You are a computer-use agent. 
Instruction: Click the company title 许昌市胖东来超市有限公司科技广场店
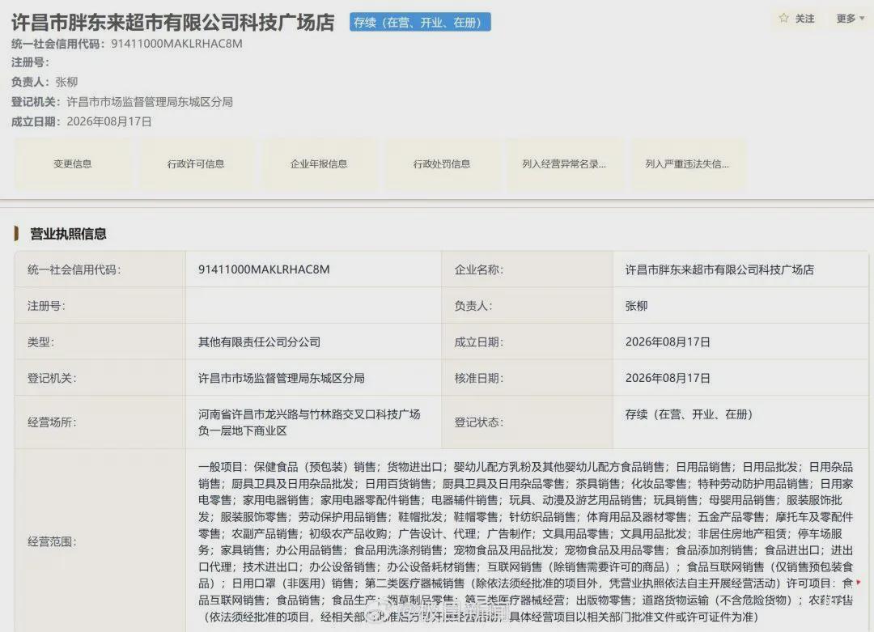pos(173,23)
